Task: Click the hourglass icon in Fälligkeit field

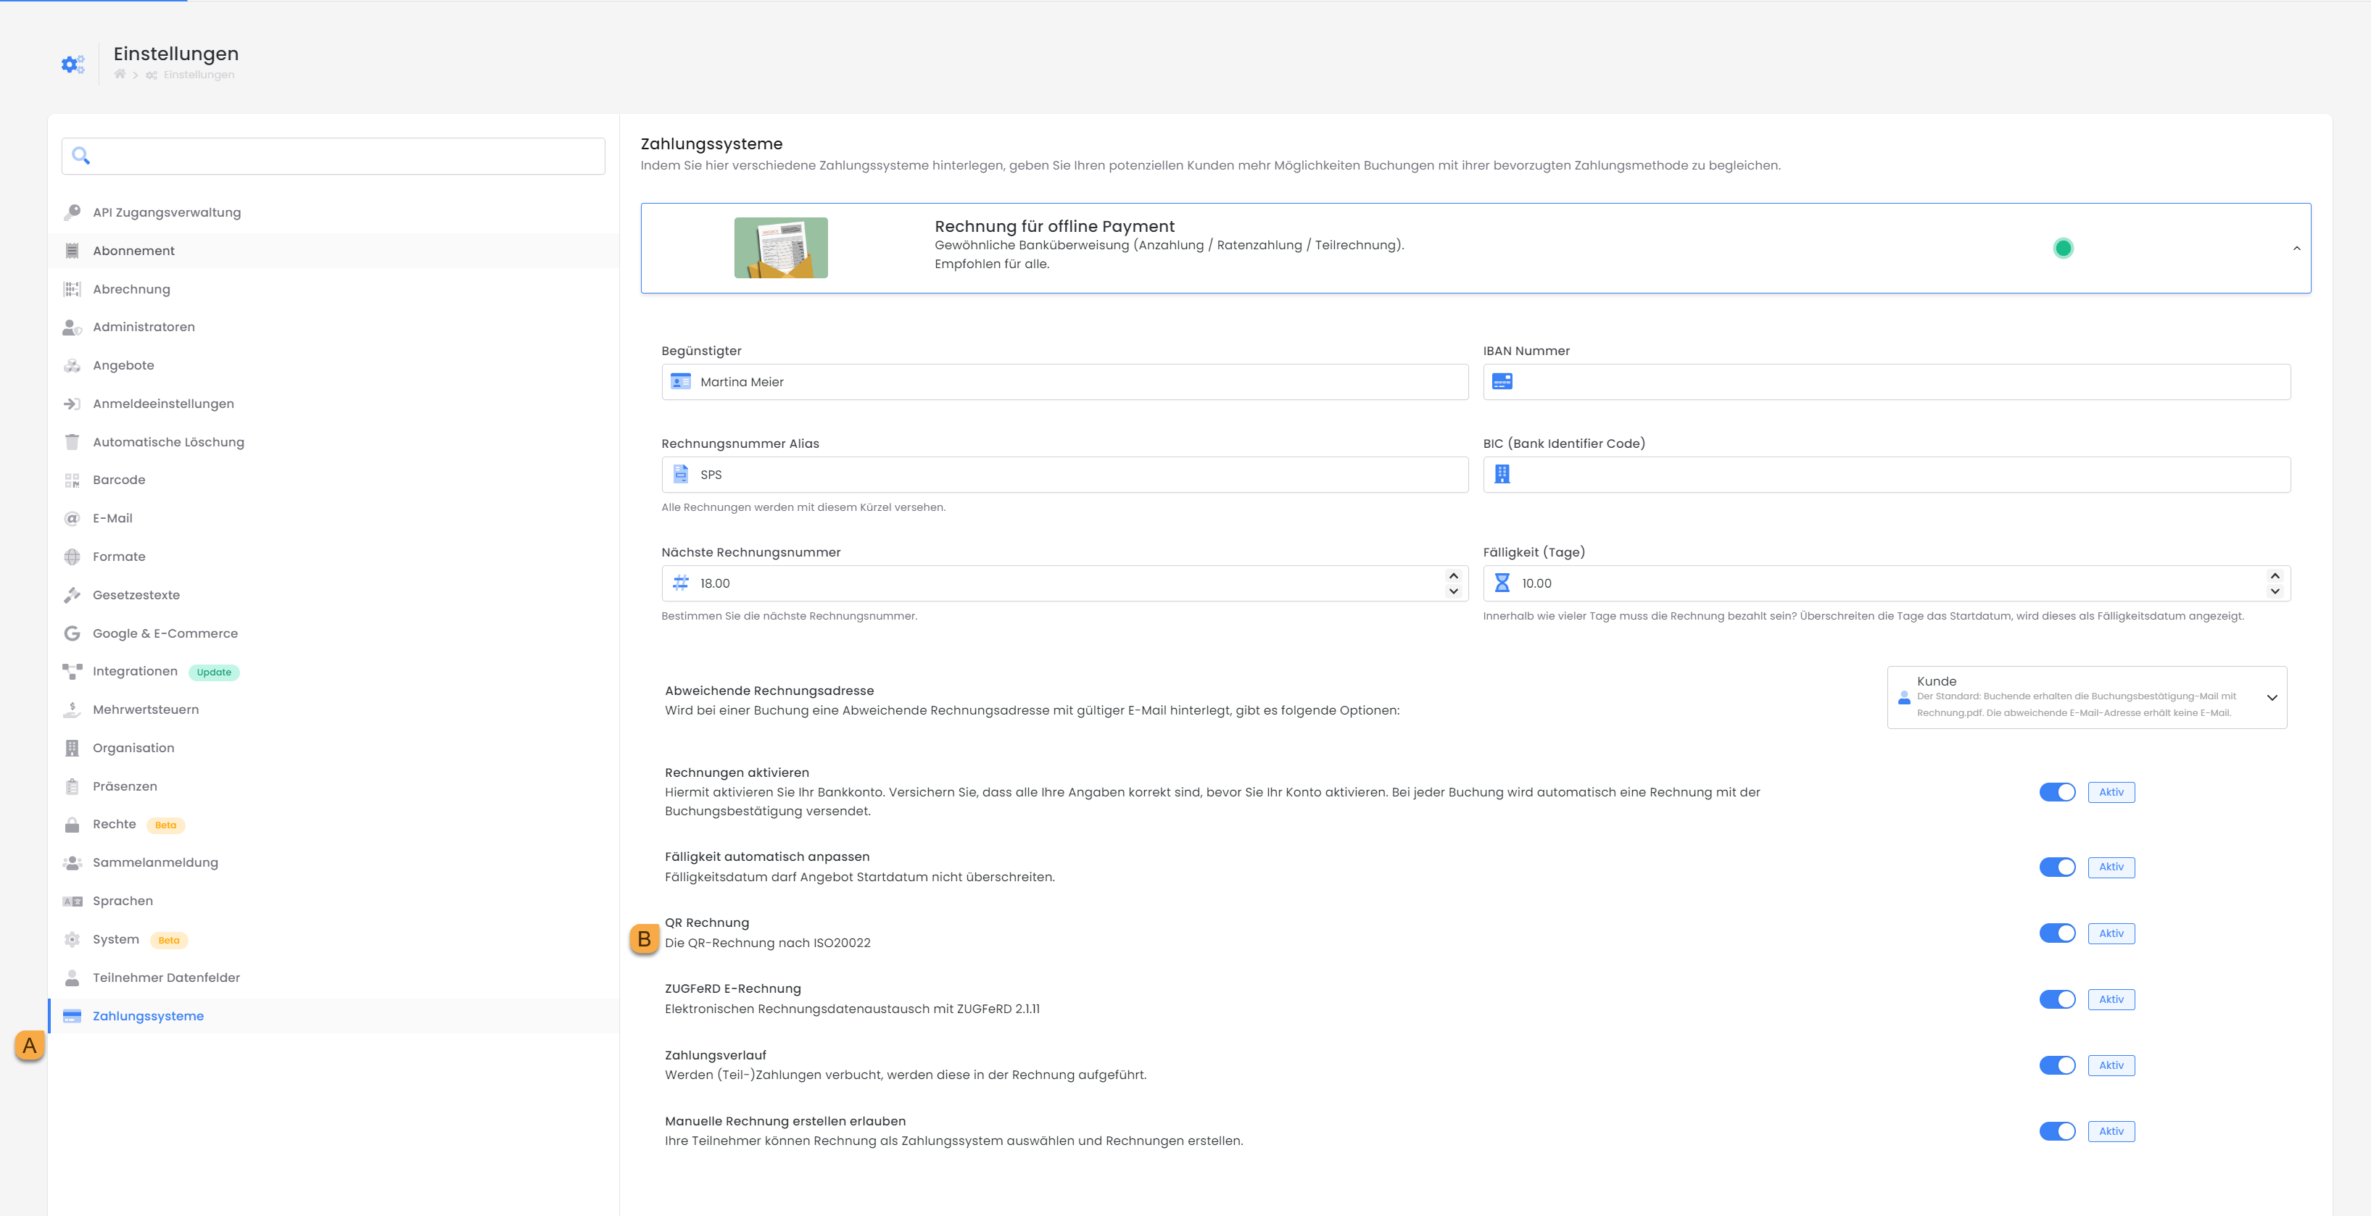Action: tap(1502, 583)
